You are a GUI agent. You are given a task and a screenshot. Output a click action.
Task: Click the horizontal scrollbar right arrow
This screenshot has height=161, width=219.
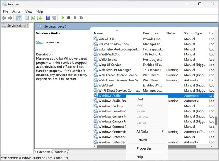(x=211, y=146)
